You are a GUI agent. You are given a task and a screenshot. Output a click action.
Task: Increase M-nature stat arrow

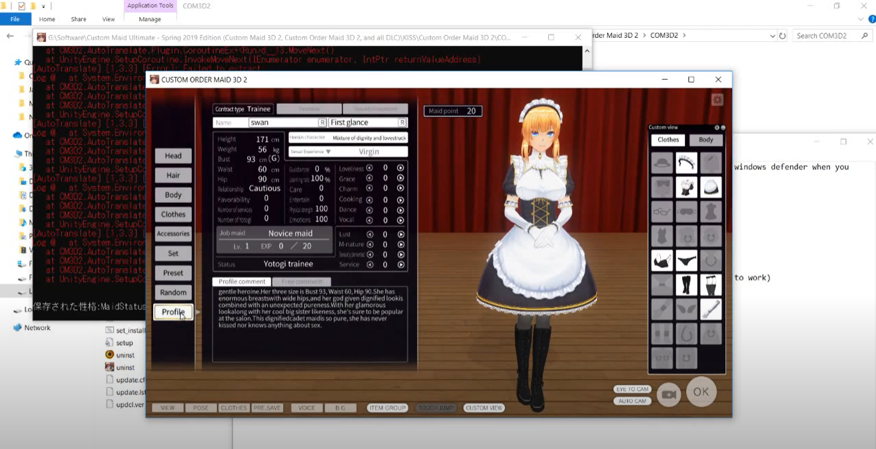[x=400, y=244]
